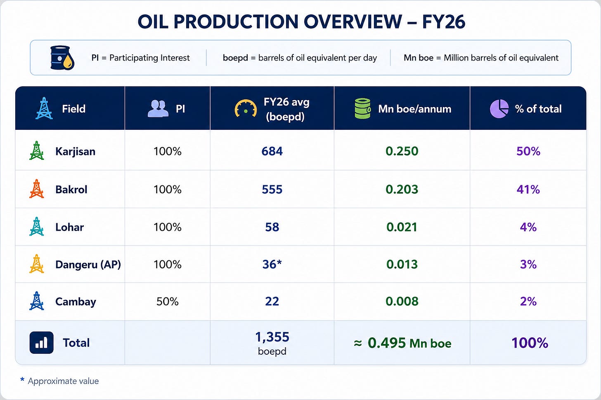Click Bakrol's 555 boepd value

tap(272, 189)
